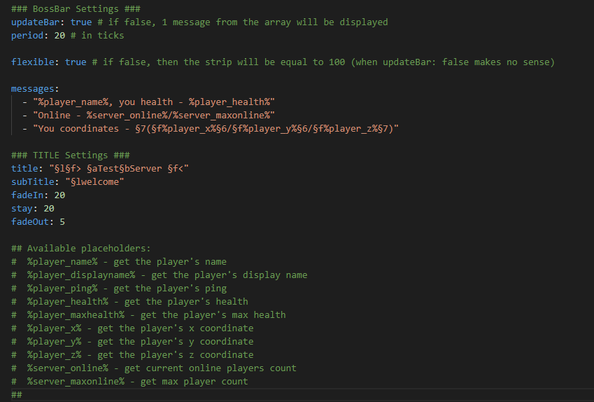The width and height of the screenshot is (594, 402).
Task: Click the fadeIn value 20
Action: point(59,195)
